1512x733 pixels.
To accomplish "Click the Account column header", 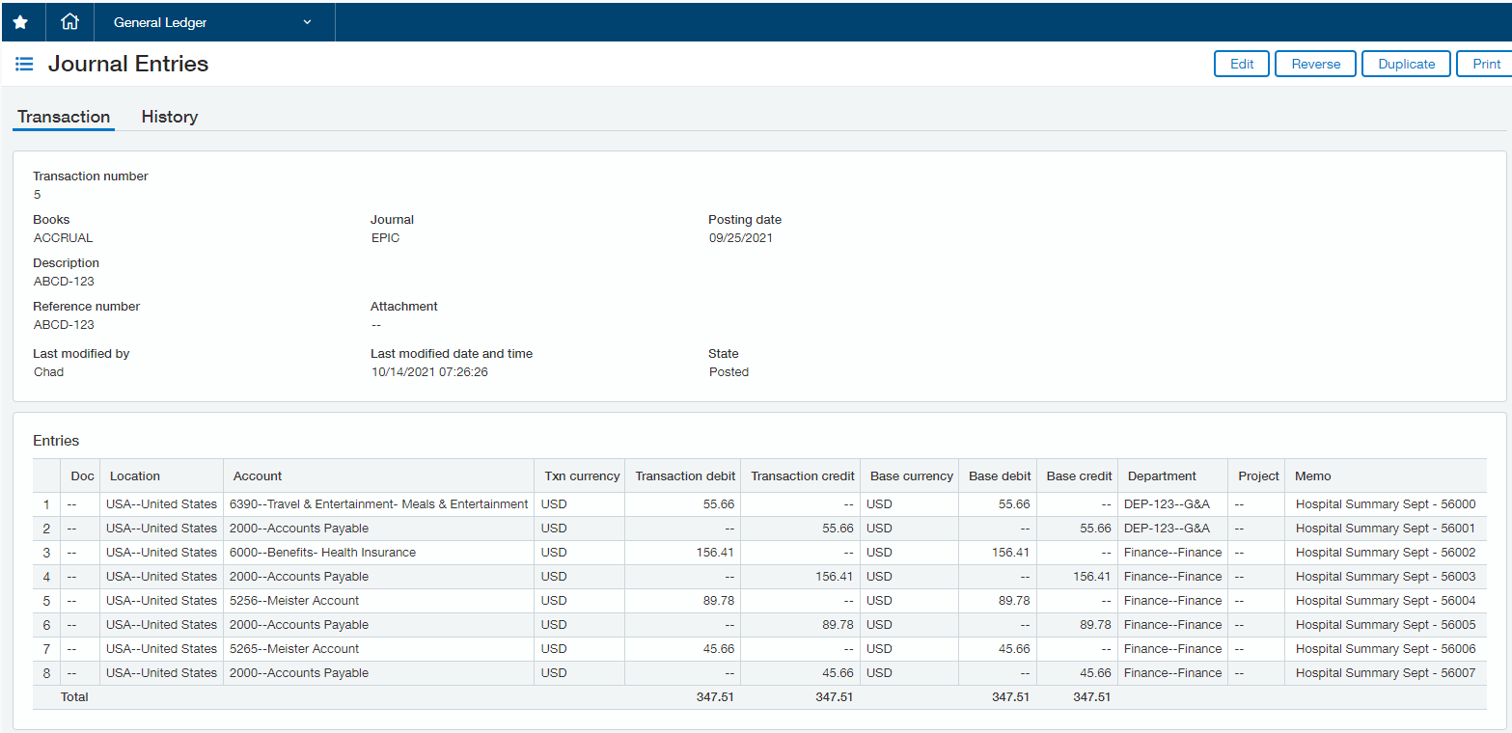I will click(x=258, y=475).
